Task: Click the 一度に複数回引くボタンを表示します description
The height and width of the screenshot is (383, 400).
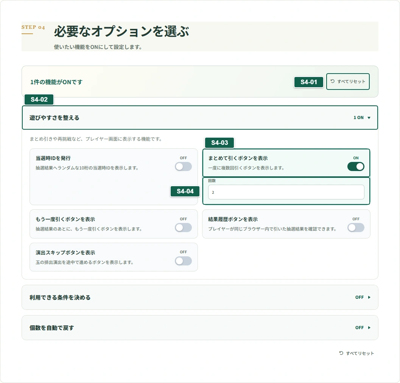Action: point(246,168)
